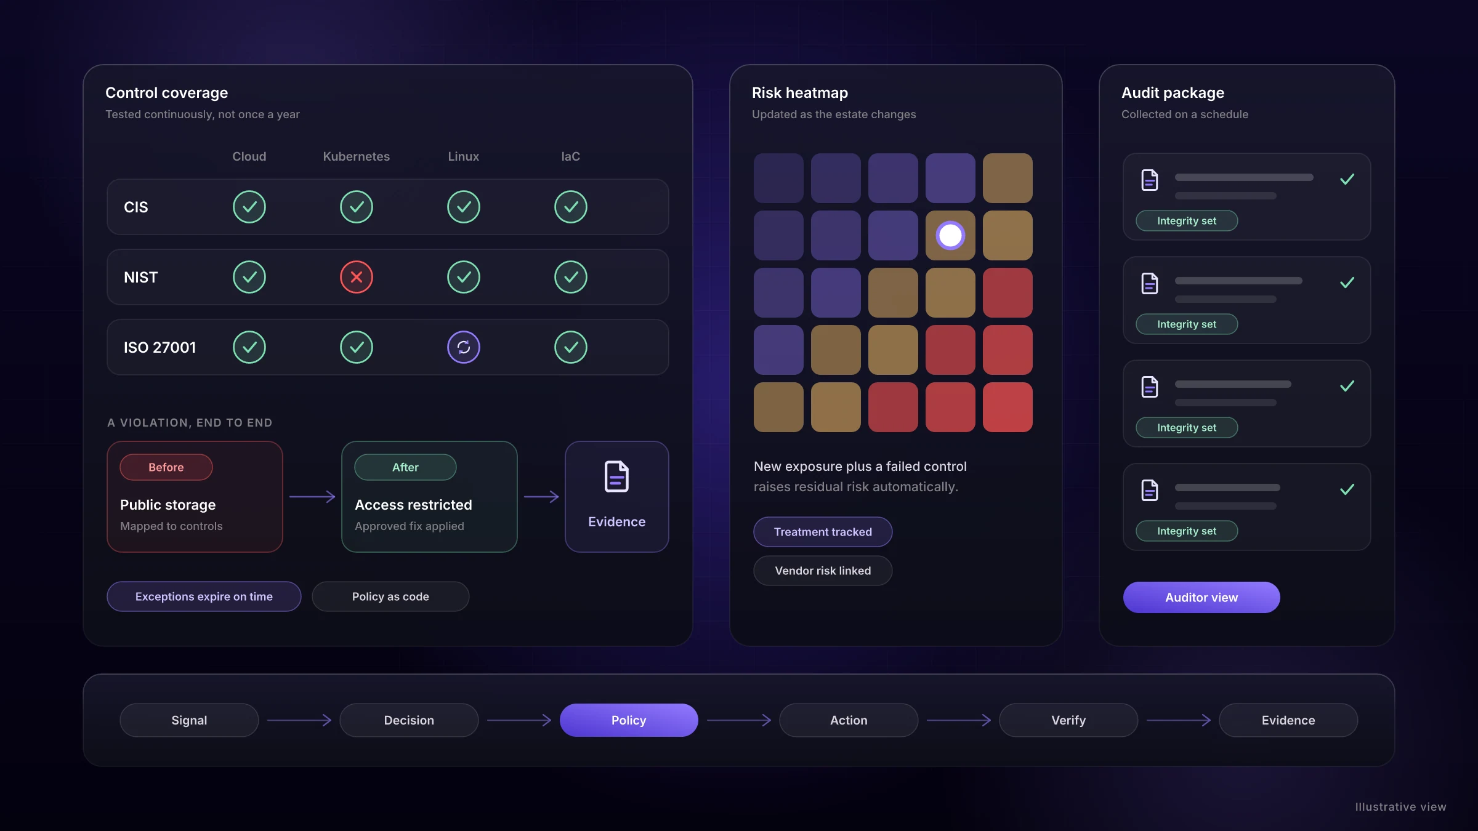Select the heatmap cell with white marker

pos(950,235)
